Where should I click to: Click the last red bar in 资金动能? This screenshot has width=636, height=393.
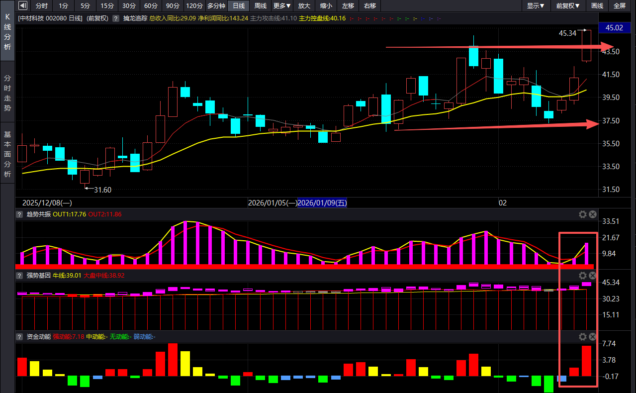pyautogui.click(x=587, y=361)
